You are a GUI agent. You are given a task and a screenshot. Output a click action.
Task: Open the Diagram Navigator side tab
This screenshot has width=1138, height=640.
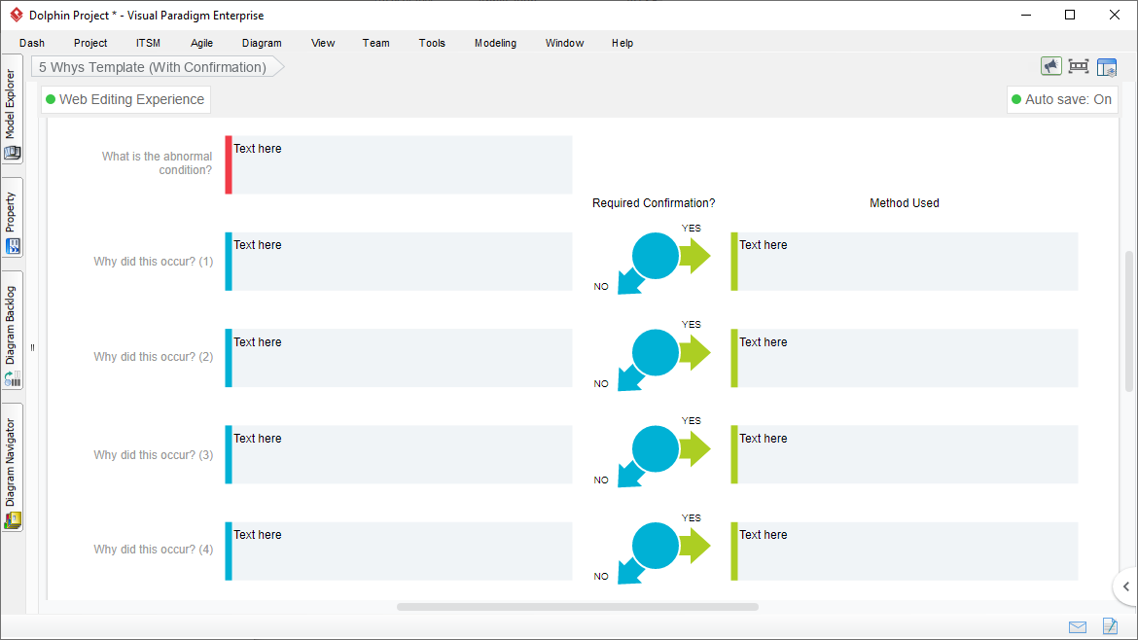click(13, 468)
